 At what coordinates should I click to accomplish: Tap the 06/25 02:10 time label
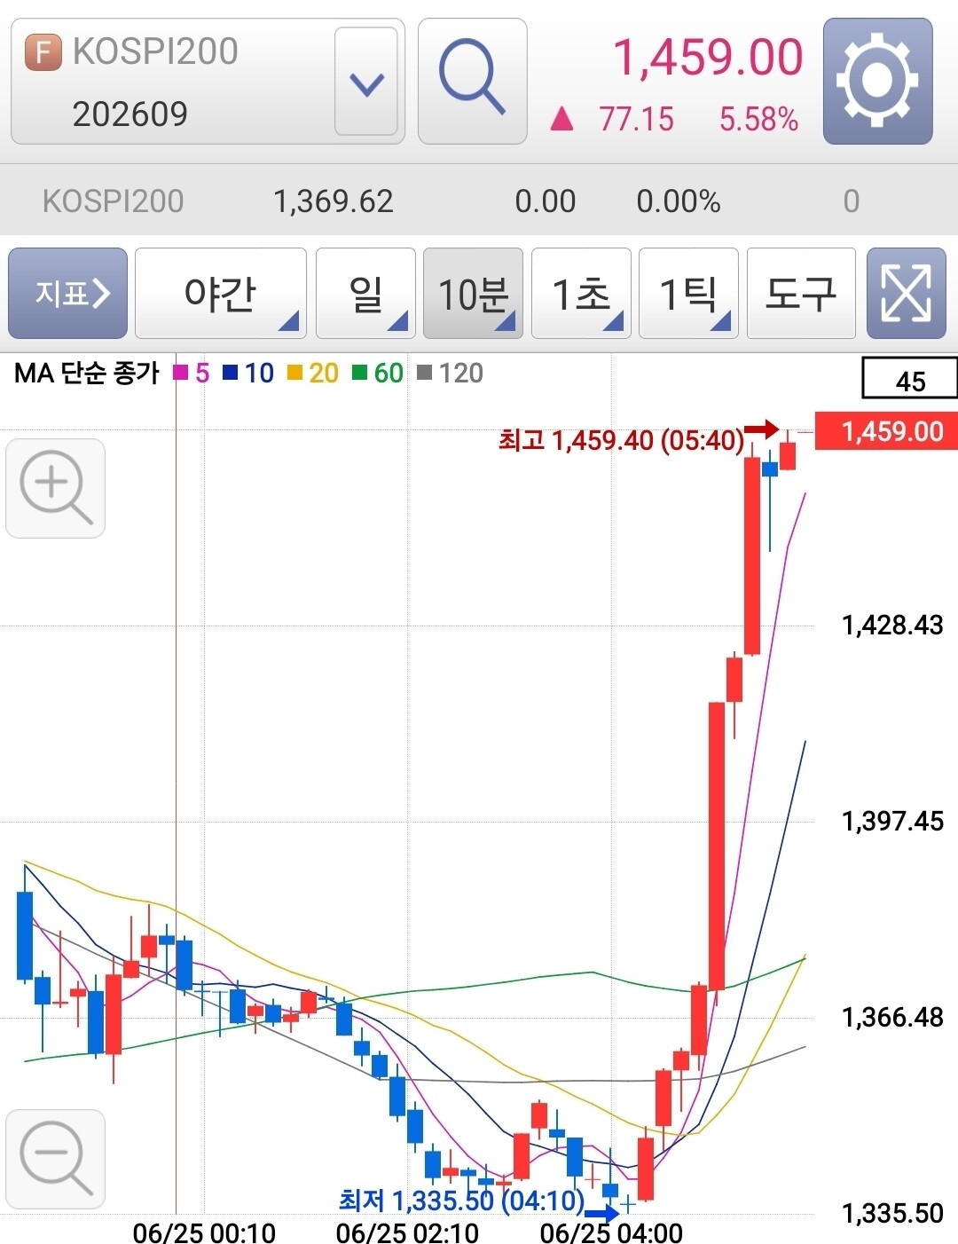pyautogui.click(x=407, y=1232)
